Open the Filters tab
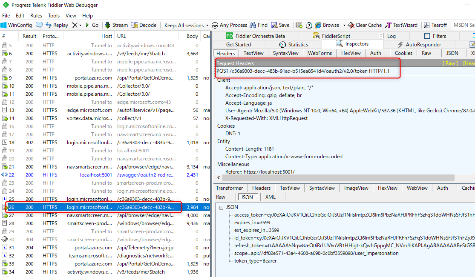The image size is (475, 277). click(435, 36)
